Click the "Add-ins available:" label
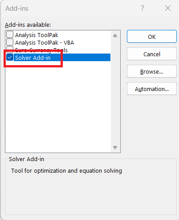The width and height of the screenshot is (179, 220). pos(28,25)
